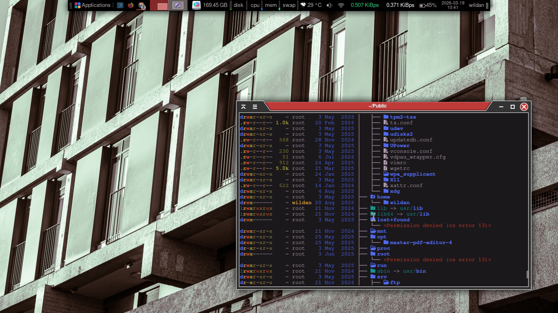
Task: Click the drive icon showing 169.45 GB
Action: point(196,5)
